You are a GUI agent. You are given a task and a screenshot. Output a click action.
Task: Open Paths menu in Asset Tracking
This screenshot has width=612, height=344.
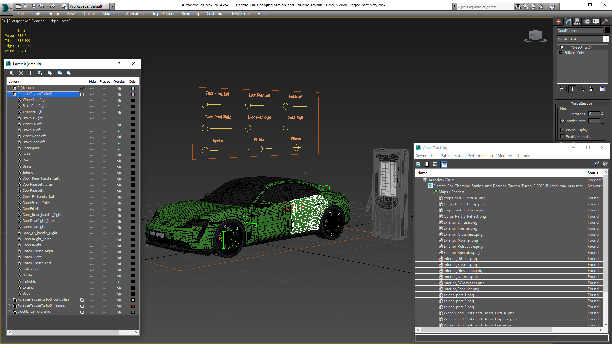[x=445, y=156]
